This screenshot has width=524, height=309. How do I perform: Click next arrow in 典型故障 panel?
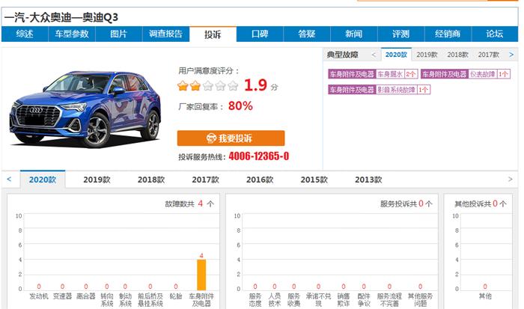pos(511,55)
